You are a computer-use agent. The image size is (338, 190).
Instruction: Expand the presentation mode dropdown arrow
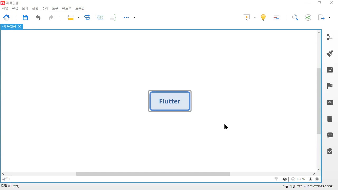pos(255,17)
